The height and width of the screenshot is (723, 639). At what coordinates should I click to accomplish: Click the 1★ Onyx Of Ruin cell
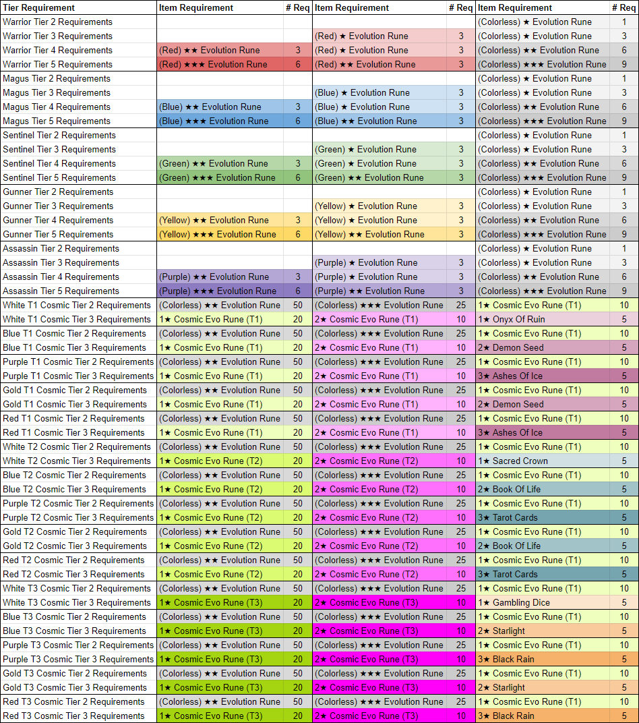tap(512, 319)
